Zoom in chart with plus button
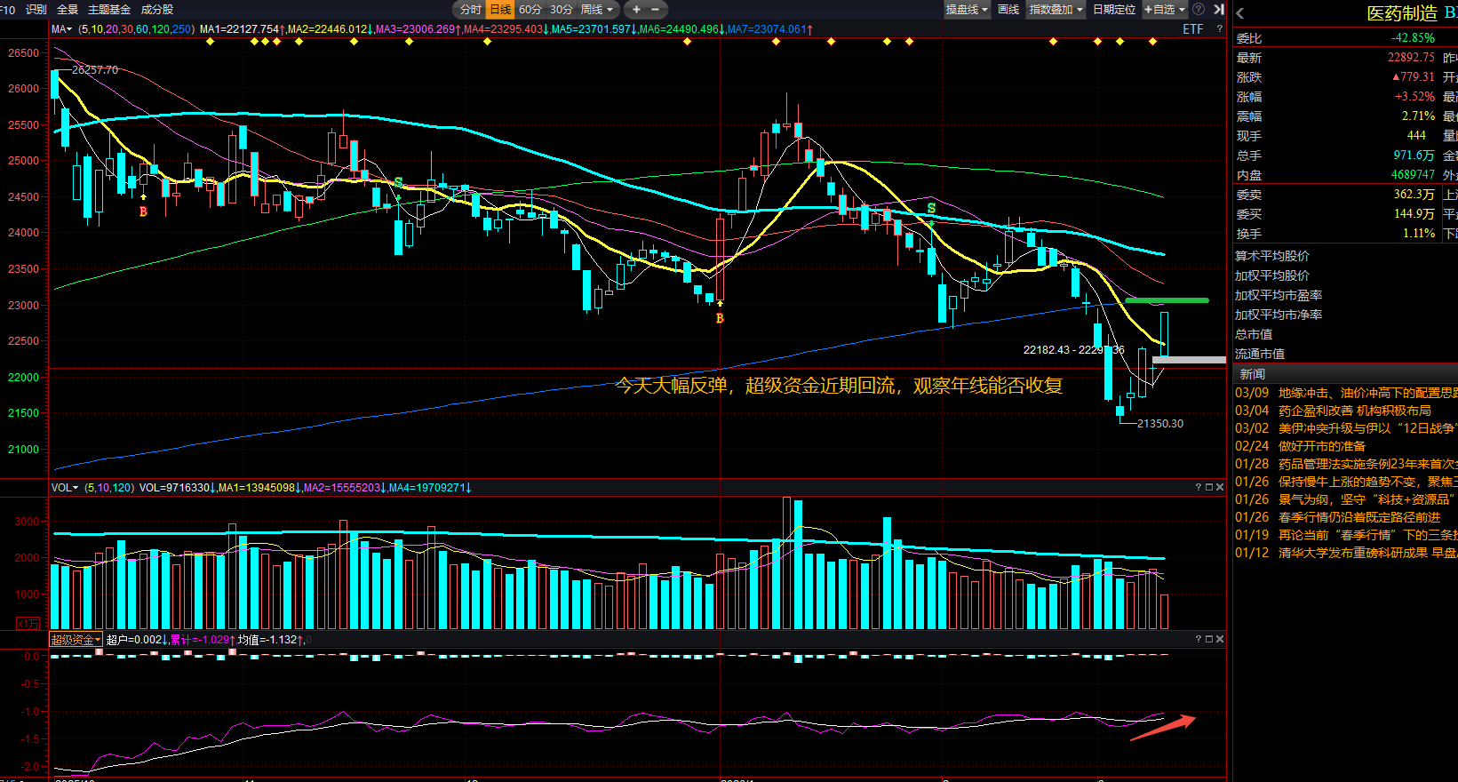 tap(636, 10)
